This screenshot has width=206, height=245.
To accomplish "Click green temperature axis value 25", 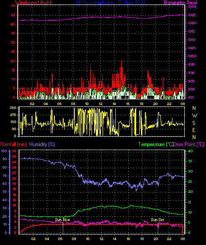I will (190, 182).
